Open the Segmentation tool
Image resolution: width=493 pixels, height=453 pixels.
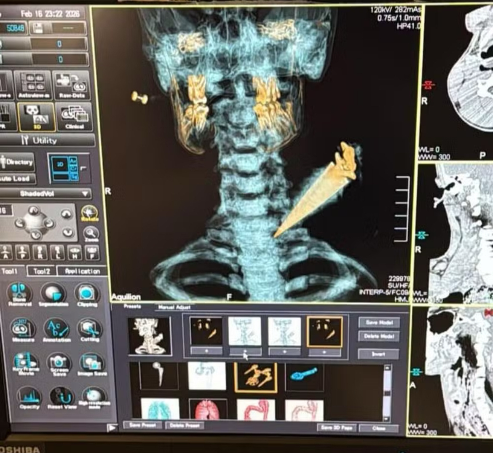tap(52, 293)
